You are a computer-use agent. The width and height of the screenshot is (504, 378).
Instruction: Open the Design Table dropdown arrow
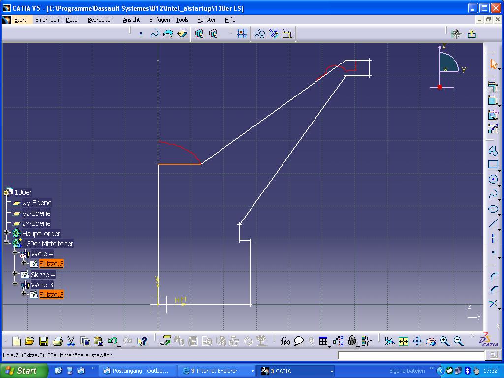pyautogui.click(x=329, y=347)
